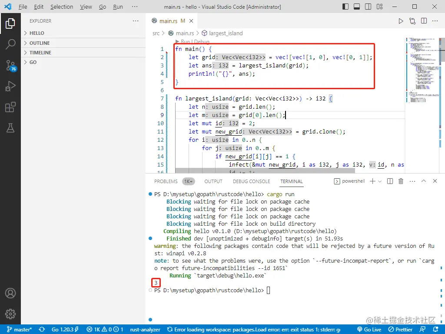The width and height of the screenshot is (445, 334).
Task: Close the terminal panel
Action: [x=435, y=181]
